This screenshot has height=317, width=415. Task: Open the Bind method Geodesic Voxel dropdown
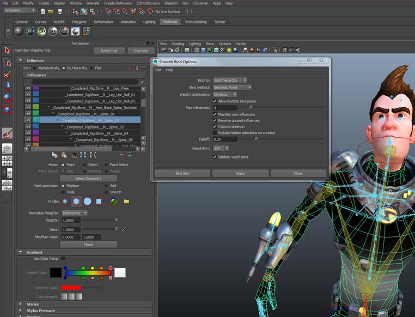pos(233,87)
